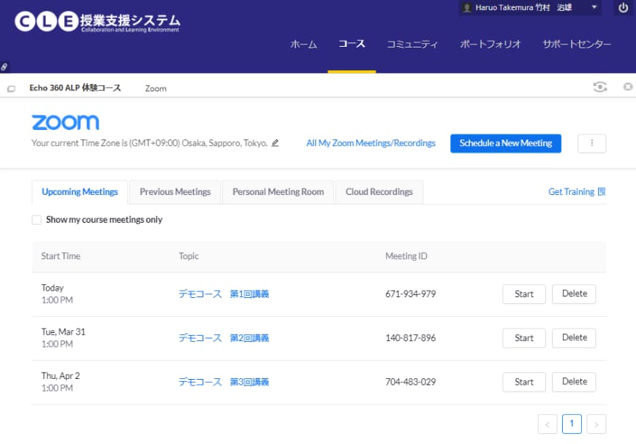The image size is (636, 444).
Task: Click the link chain icon below the header
Action: click(4, 67)
